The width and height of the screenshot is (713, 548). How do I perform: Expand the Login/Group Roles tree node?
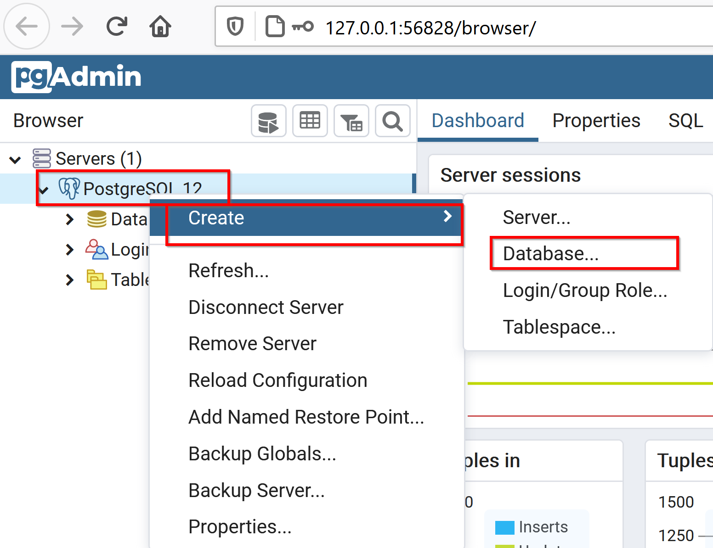(69, 250)
